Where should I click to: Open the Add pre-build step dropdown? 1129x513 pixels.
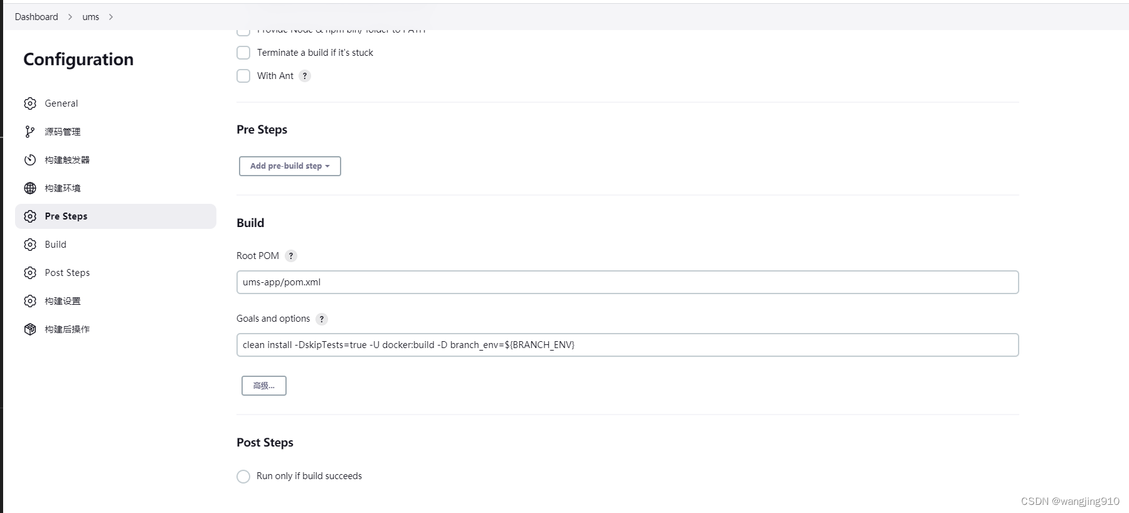pyautogui.click(x=290, y=166)
